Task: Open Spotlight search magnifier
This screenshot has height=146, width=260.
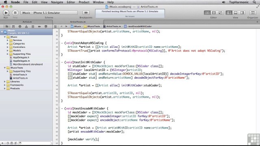Action: tap(254, 2)
